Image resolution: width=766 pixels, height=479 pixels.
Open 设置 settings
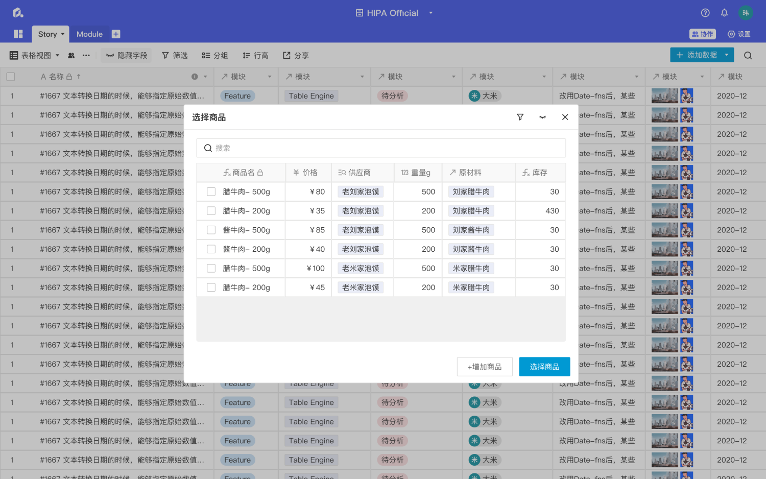(x=739, y=34)
